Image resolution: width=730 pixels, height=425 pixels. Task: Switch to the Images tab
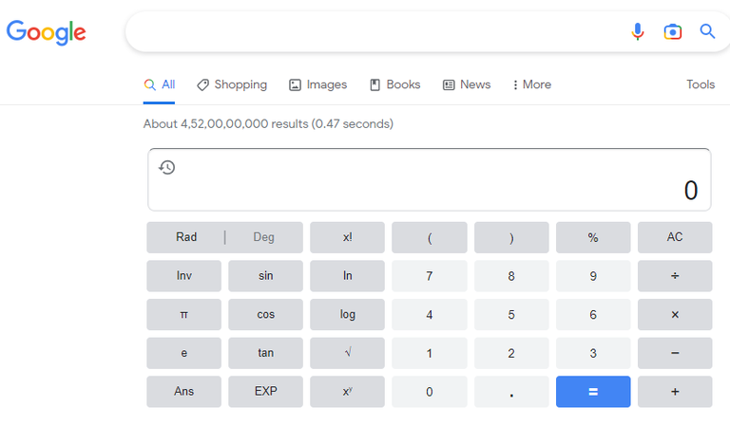[317, 84]
